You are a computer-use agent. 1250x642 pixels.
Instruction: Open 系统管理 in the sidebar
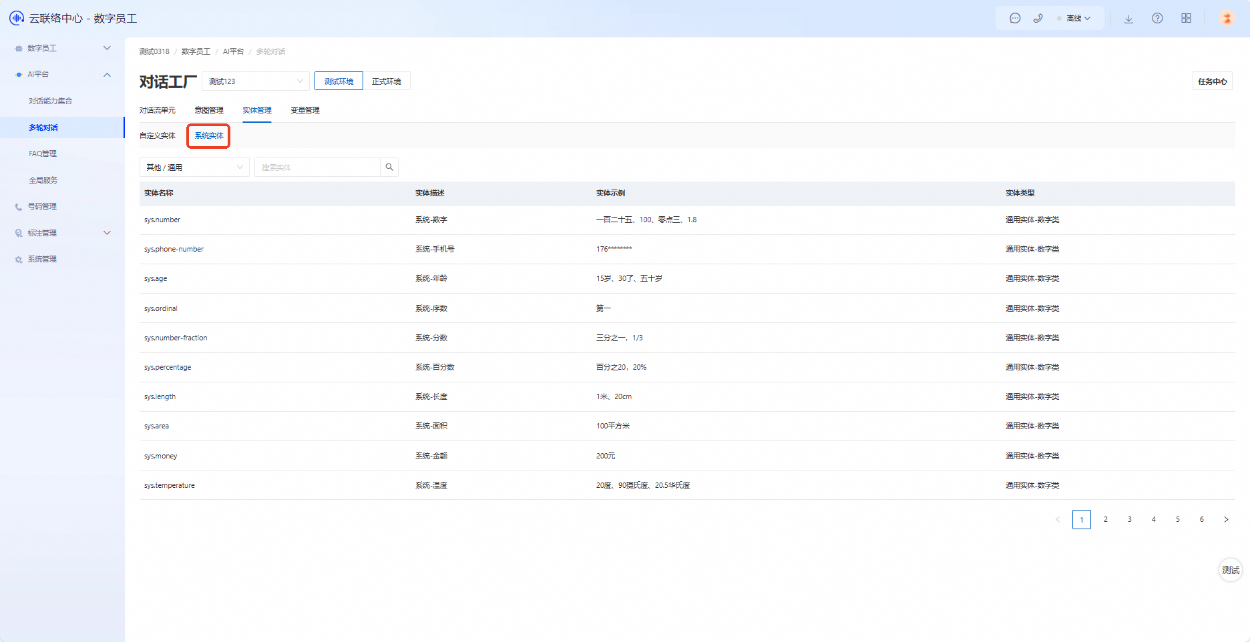click(42, 259)
